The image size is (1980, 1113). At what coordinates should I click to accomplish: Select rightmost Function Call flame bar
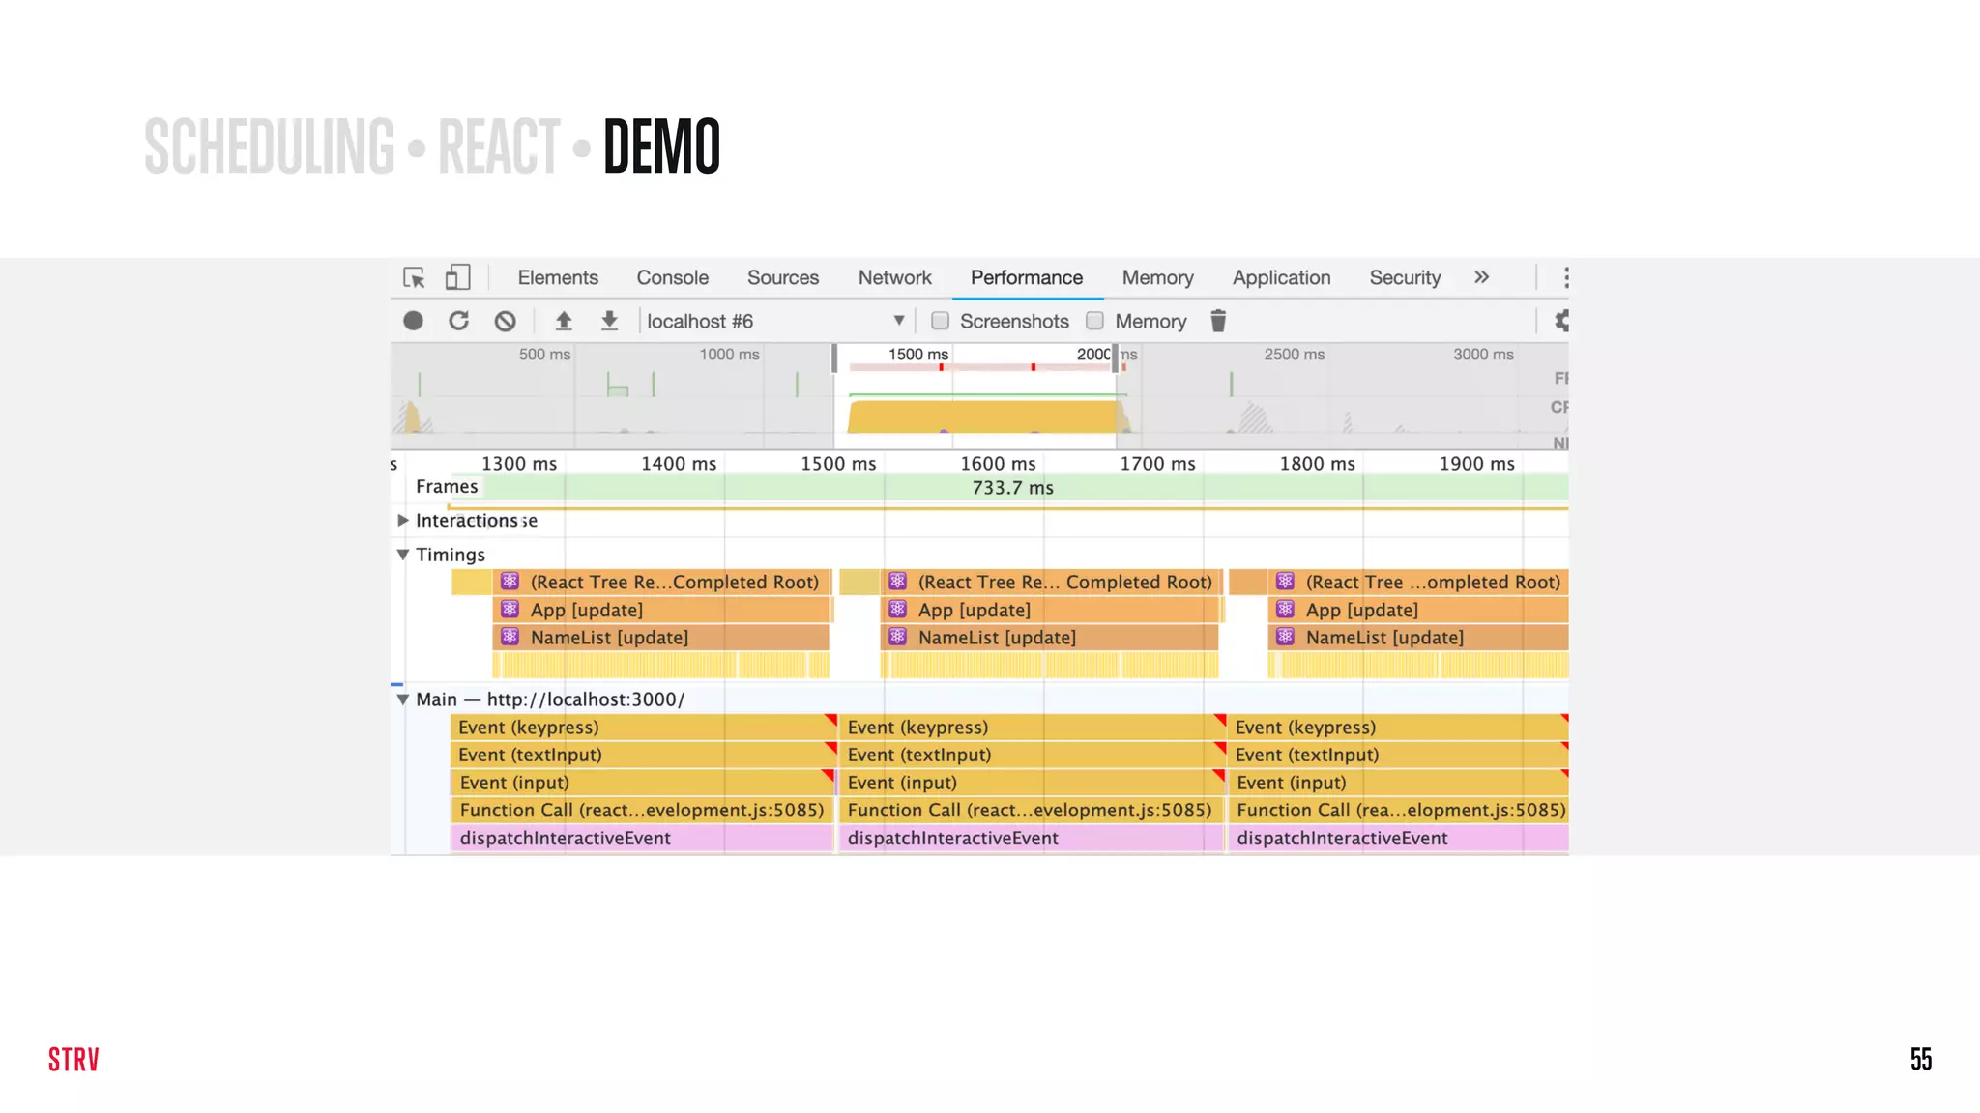(1399, 811)
